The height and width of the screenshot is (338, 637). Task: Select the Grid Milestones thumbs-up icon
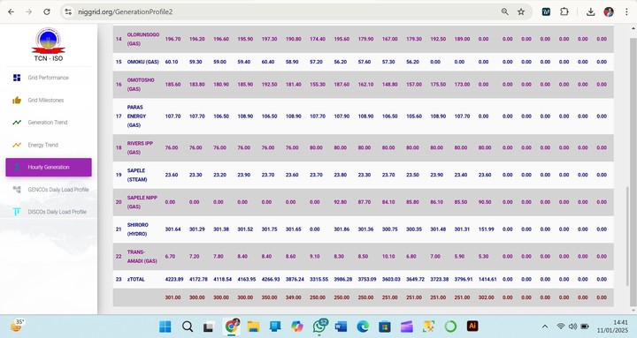coord(17,100)
